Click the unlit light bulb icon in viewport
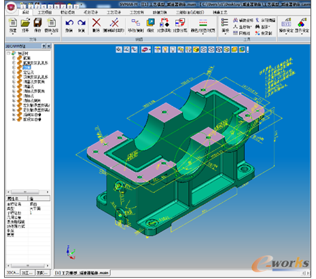Screen dimensions: 316x279 [173, 50]
